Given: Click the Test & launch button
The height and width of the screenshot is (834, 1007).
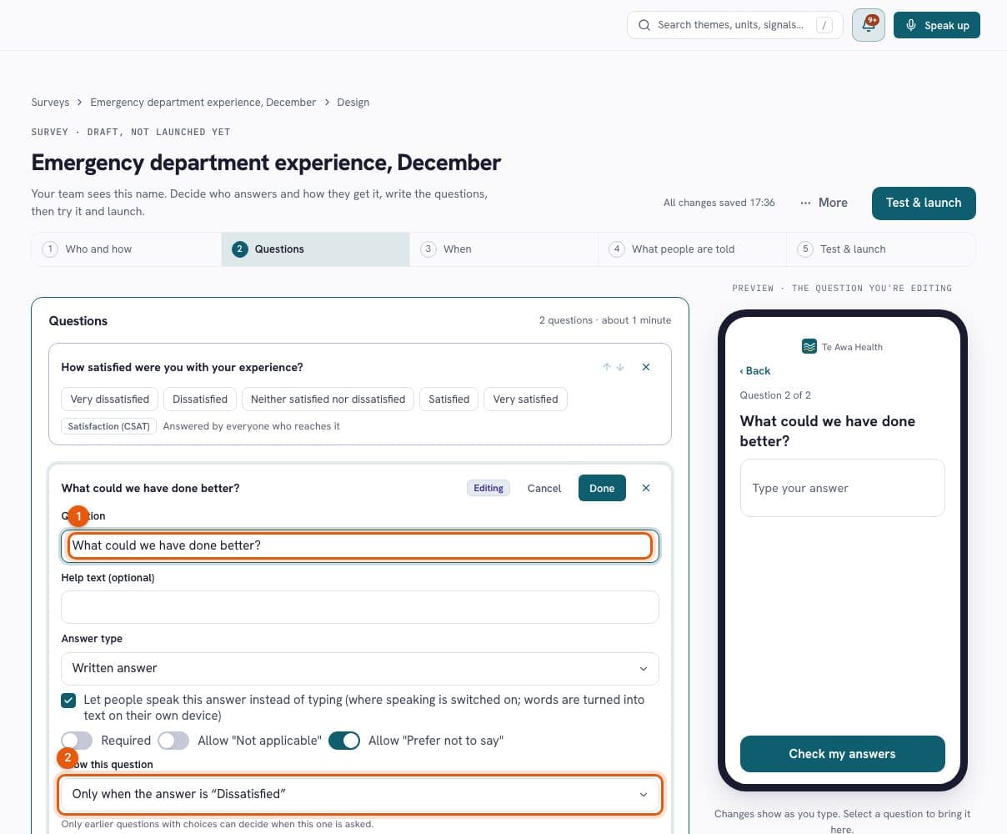Looking at the screenshot, I should point(924,203).
